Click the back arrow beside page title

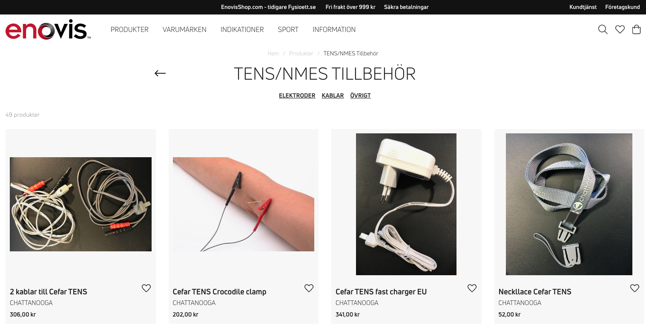tap(160, 73)
